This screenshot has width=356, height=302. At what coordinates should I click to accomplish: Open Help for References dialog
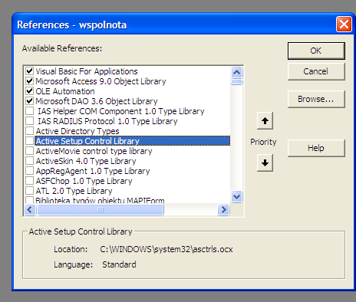tap(316, 148)
